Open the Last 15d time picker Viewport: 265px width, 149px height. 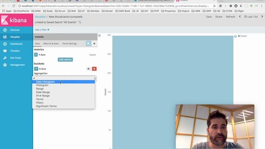pyautogui.click(x=251, y=17)
